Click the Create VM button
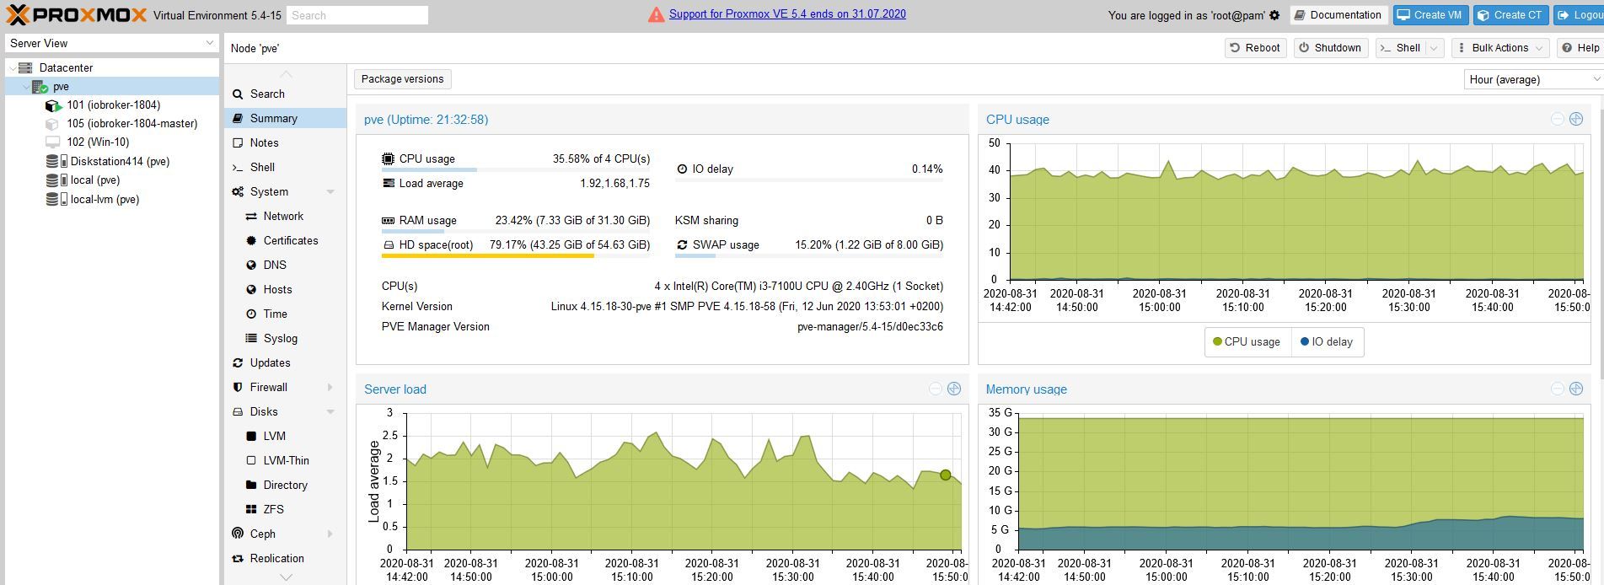The height and width of the screenshot is (585, 1604). tap(1430, 15)
